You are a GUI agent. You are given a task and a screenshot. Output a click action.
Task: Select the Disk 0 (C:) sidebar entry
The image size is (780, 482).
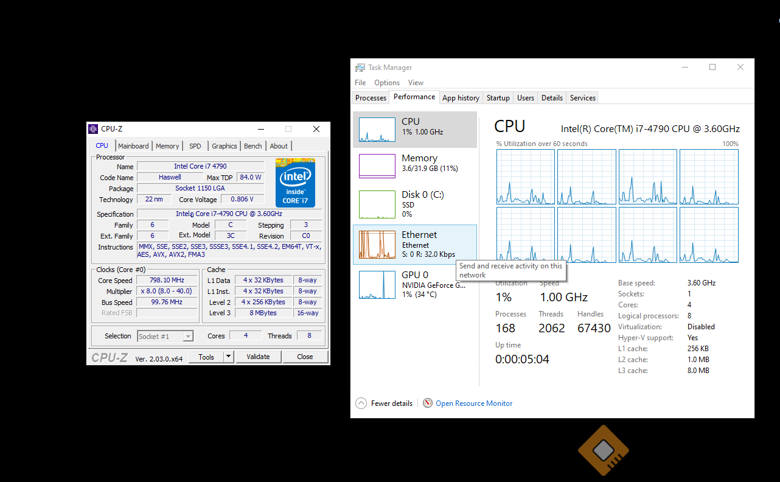coord(415,204)
